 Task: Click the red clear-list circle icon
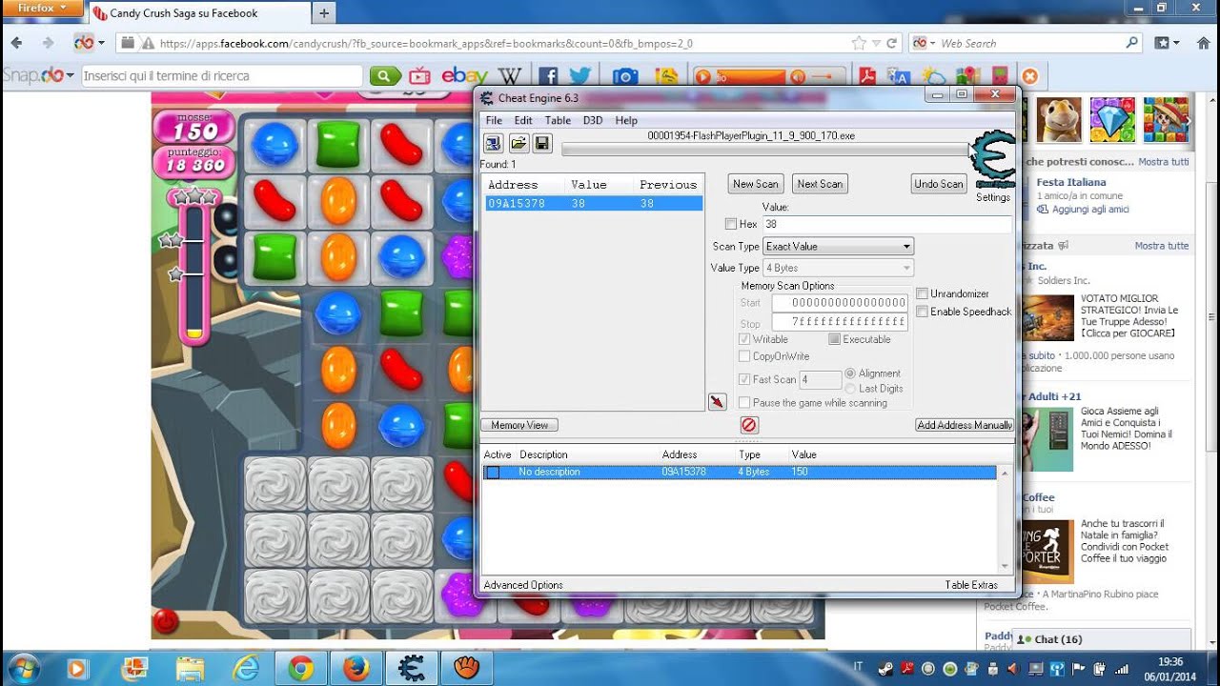pyautogui.click(x=749, y=425)
